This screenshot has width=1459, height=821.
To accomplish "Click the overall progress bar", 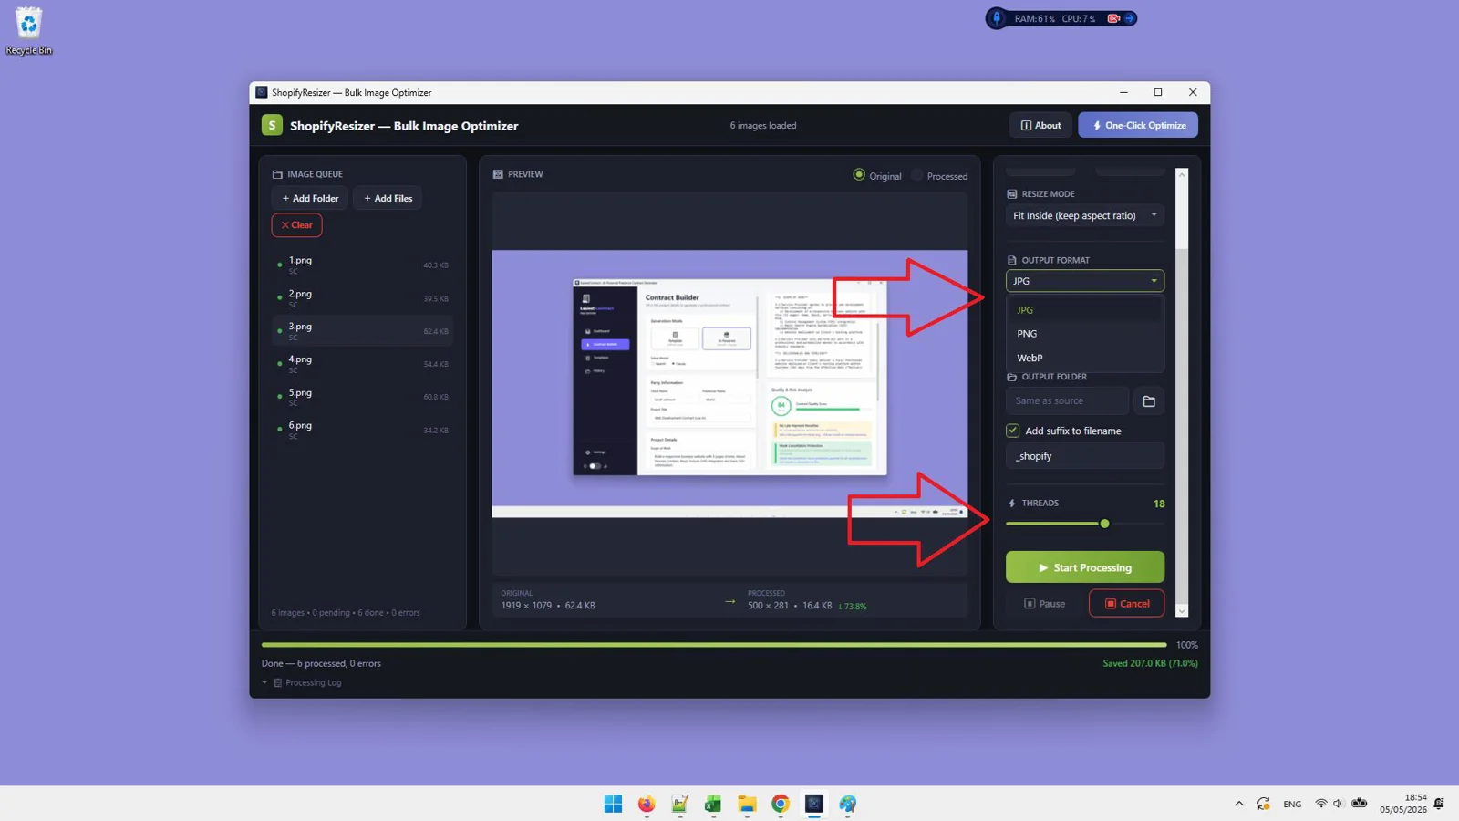I will click(x=714, y=645).
